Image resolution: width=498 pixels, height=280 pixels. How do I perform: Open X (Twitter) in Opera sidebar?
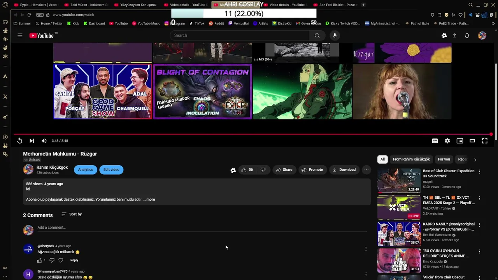click(x=5, y=96)
